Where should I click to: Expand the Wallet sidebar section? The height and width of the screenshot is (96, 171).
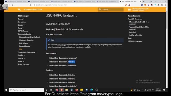click(21, 61)
